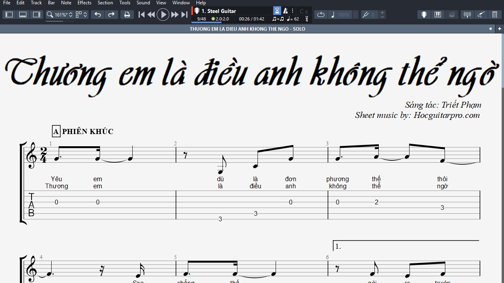Open the 161% zoom level dropdown
The width and height of the screenshot is (504, 283).
point(64,15)
